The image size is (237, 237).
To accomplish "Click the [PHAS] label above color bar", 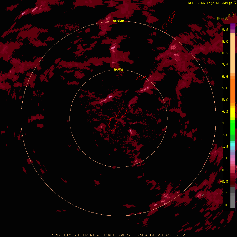I will point(223,18).
